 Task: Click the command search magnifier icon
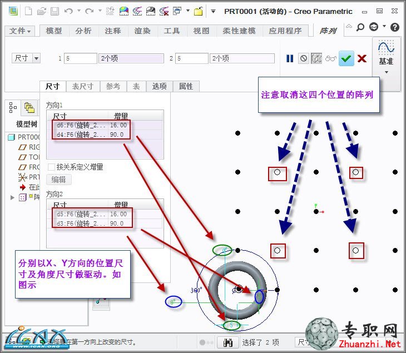click(x=360, y=27)
